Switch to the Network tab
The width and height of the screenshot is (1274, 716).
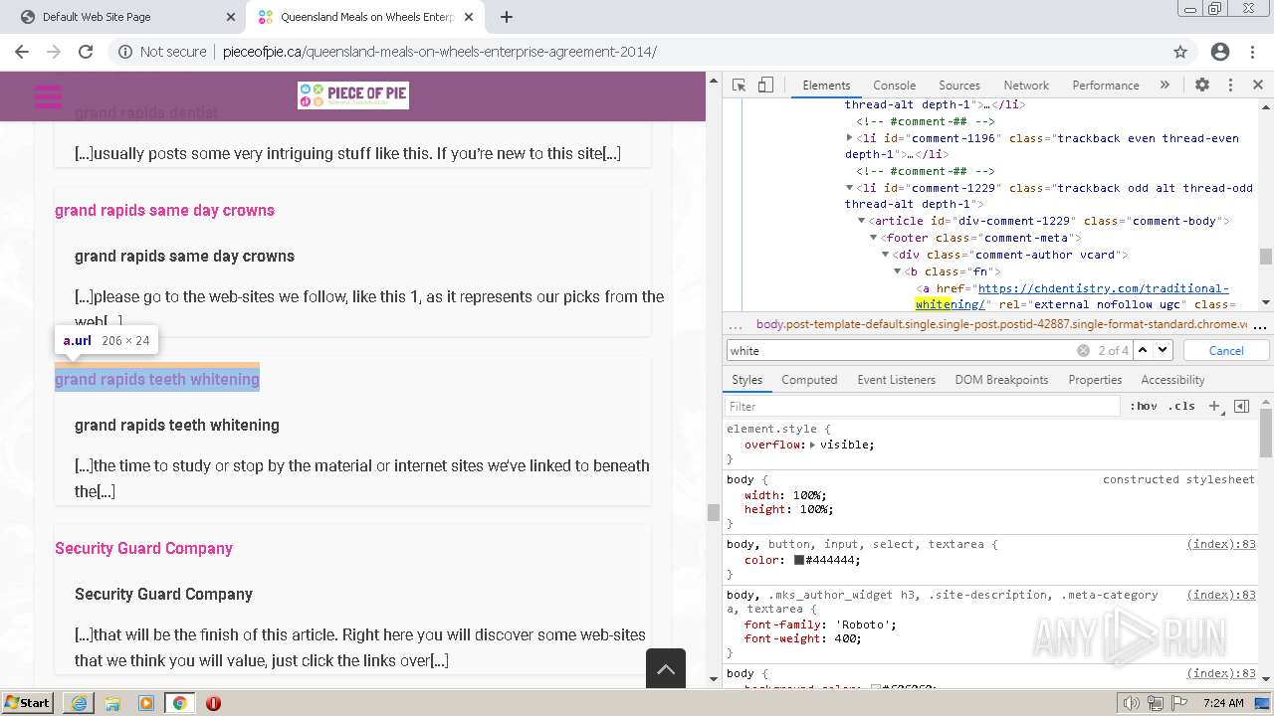1026,86
